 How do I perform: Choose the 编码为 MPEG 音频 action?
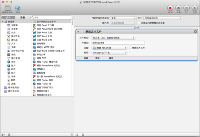point(44,47)
